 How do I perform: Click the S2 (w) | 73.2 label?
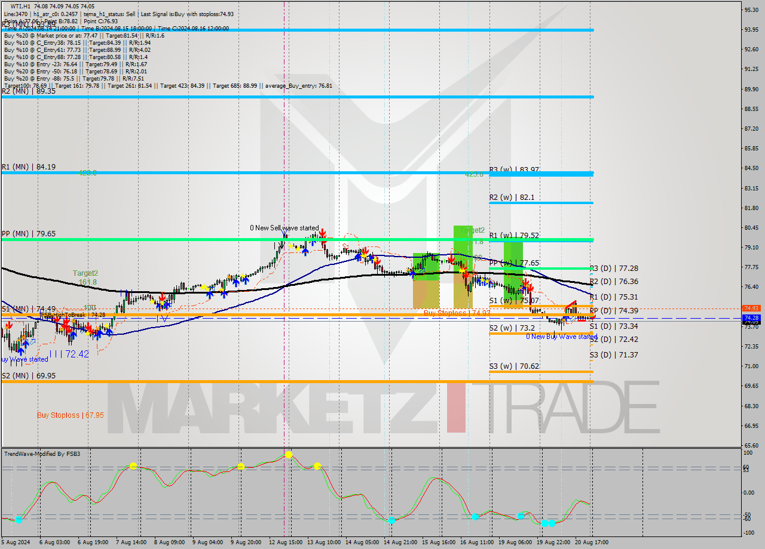coord(512,328)
